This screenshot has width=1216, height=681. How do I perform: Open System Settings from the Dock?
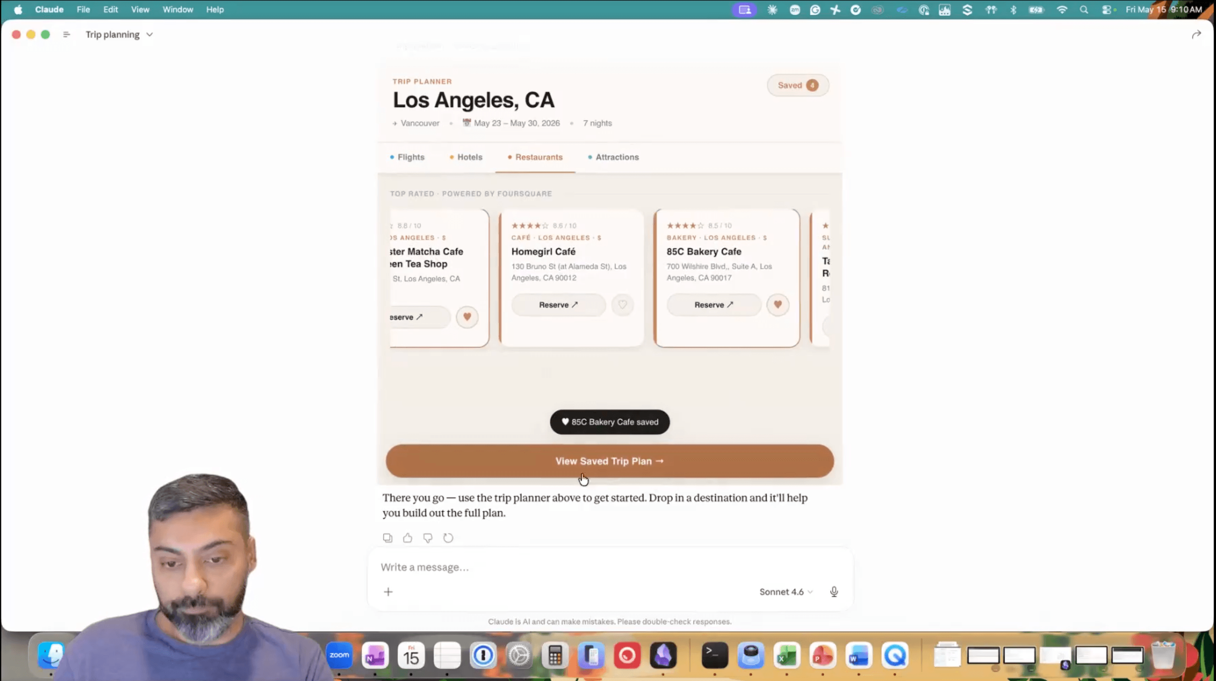click(x=519, y=655)
